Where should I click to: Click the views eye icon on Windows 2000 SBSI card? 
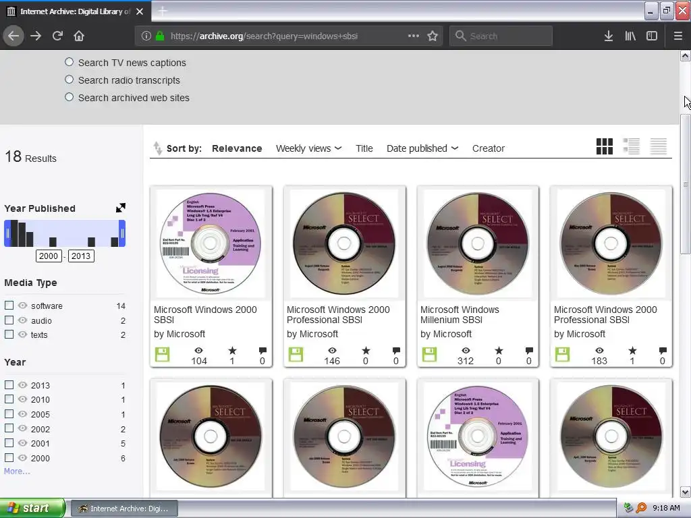tap(199, 351)
